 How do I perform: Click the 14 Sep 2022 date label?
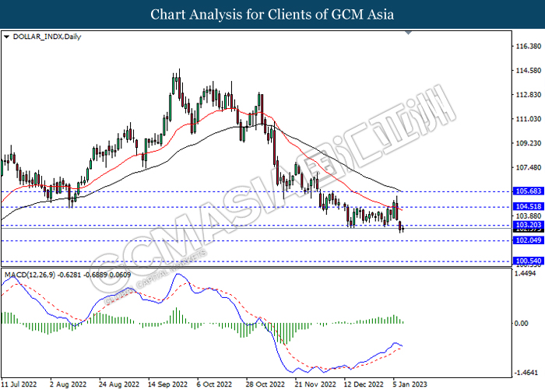[x=168, y=384]
